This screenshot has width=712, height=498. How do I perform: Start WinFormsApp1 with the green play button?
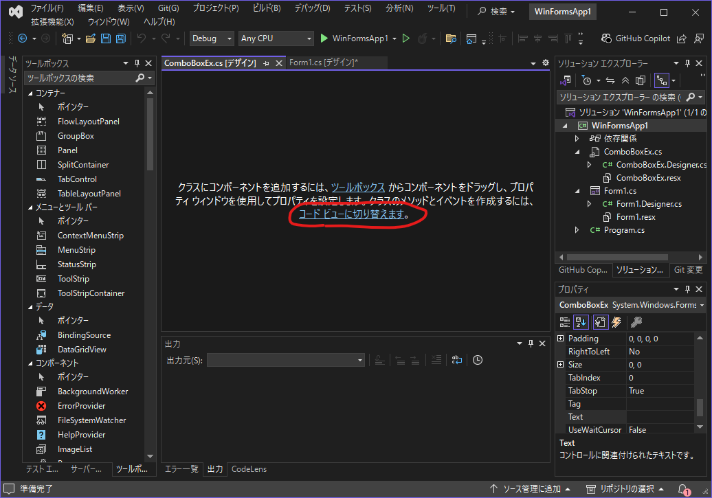pyautogui.click(x=324, y=39)
